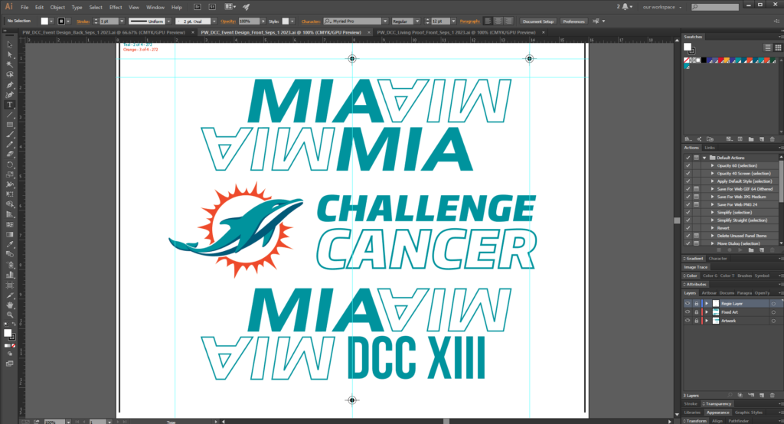Select the Pen tool
This screenshot has width=784, height=424.
[x=9, y=84]
